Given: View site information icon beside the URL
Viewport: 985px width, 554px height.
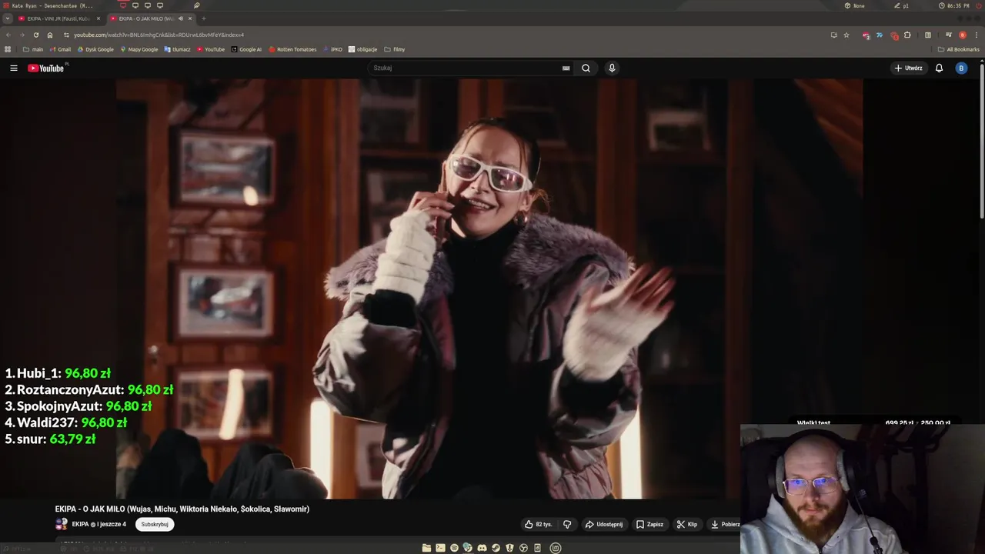Looking at the screenshot, I should tap(66, 35).
